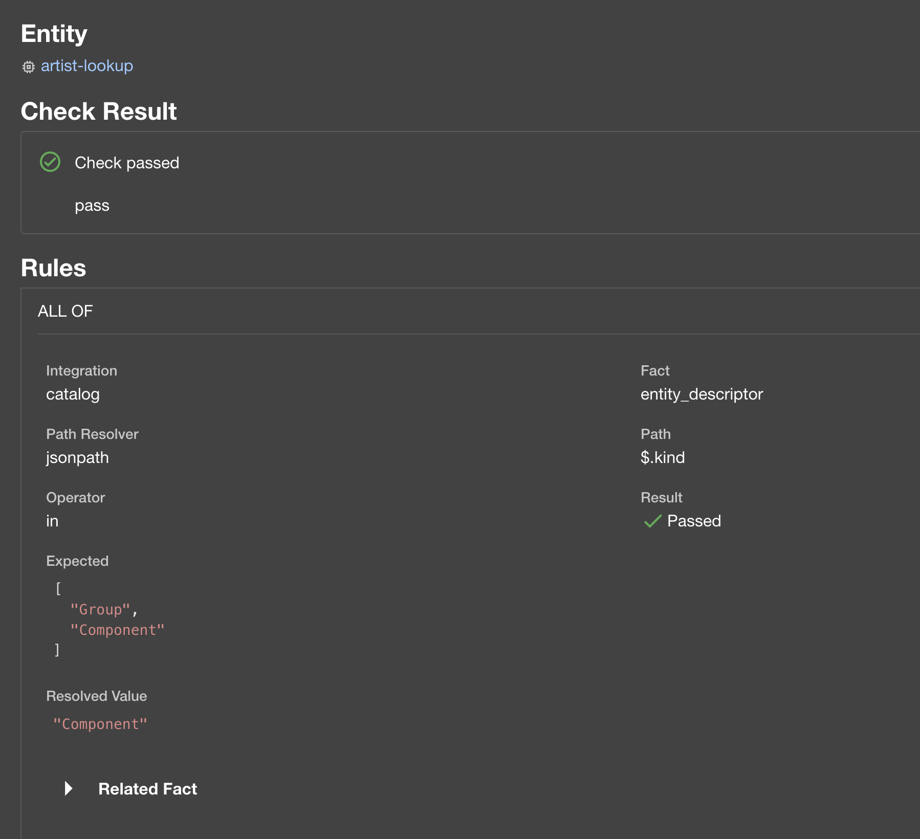Click the green check passed circle icon
This screenshot has width=920, height=839.
[x=50, y=162]
